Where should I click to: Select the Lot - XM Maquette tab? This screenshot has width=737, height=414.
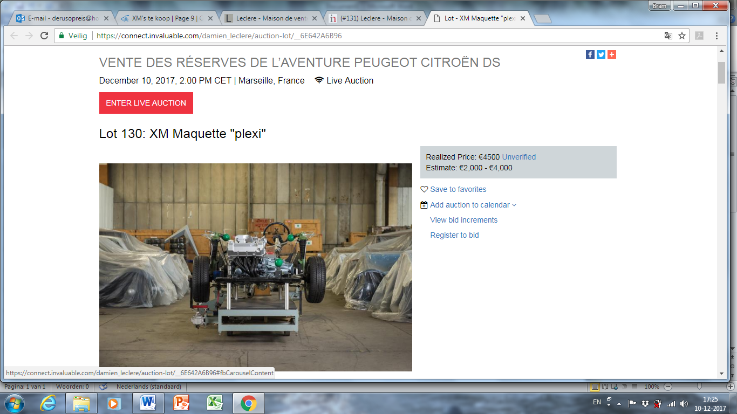[x=480, y=18]
